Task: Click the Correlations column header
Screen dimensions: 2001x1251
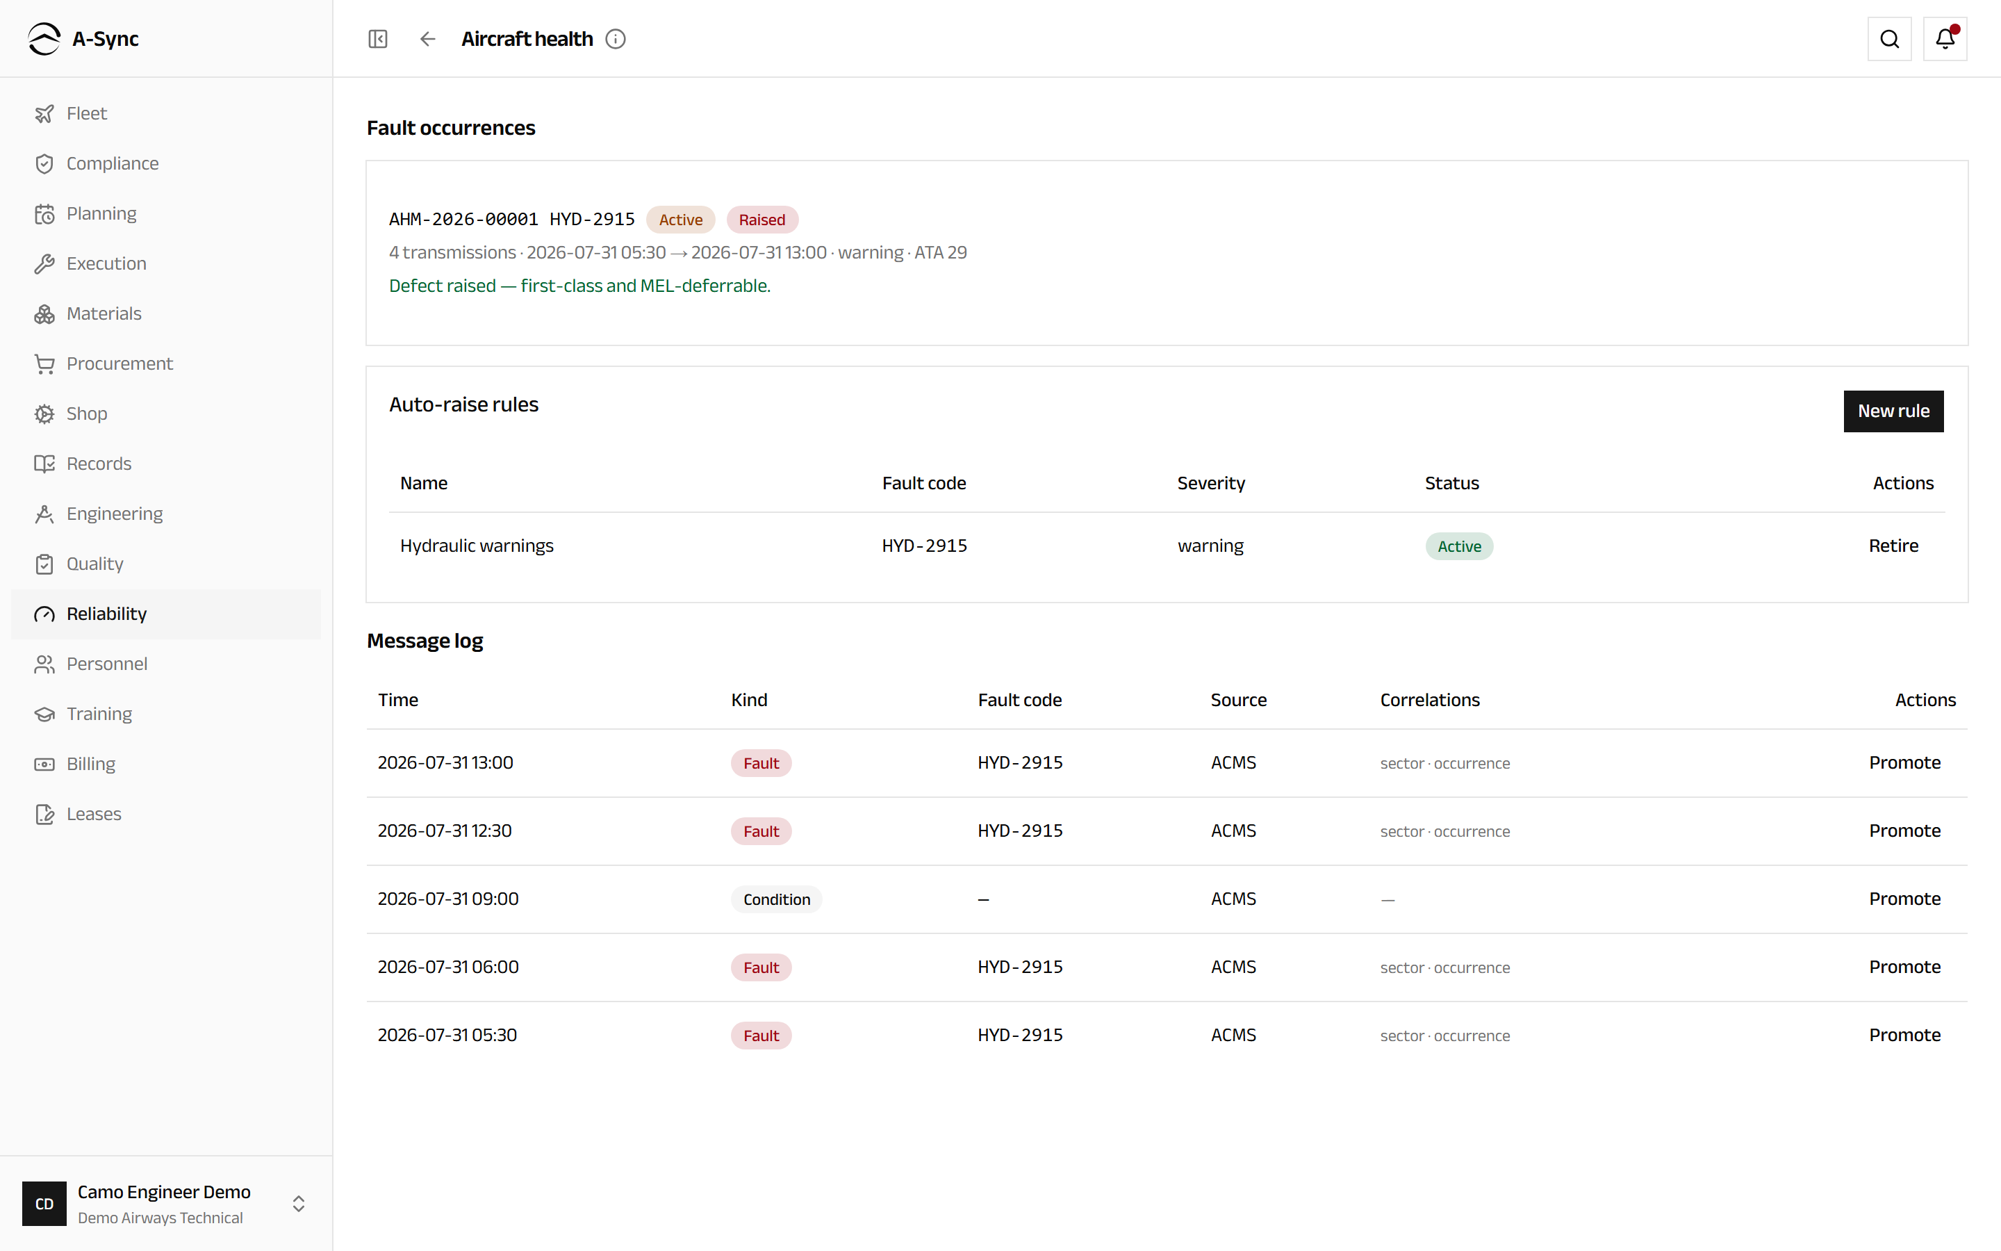Action: pyautogui.click(x=1430, y=700)
